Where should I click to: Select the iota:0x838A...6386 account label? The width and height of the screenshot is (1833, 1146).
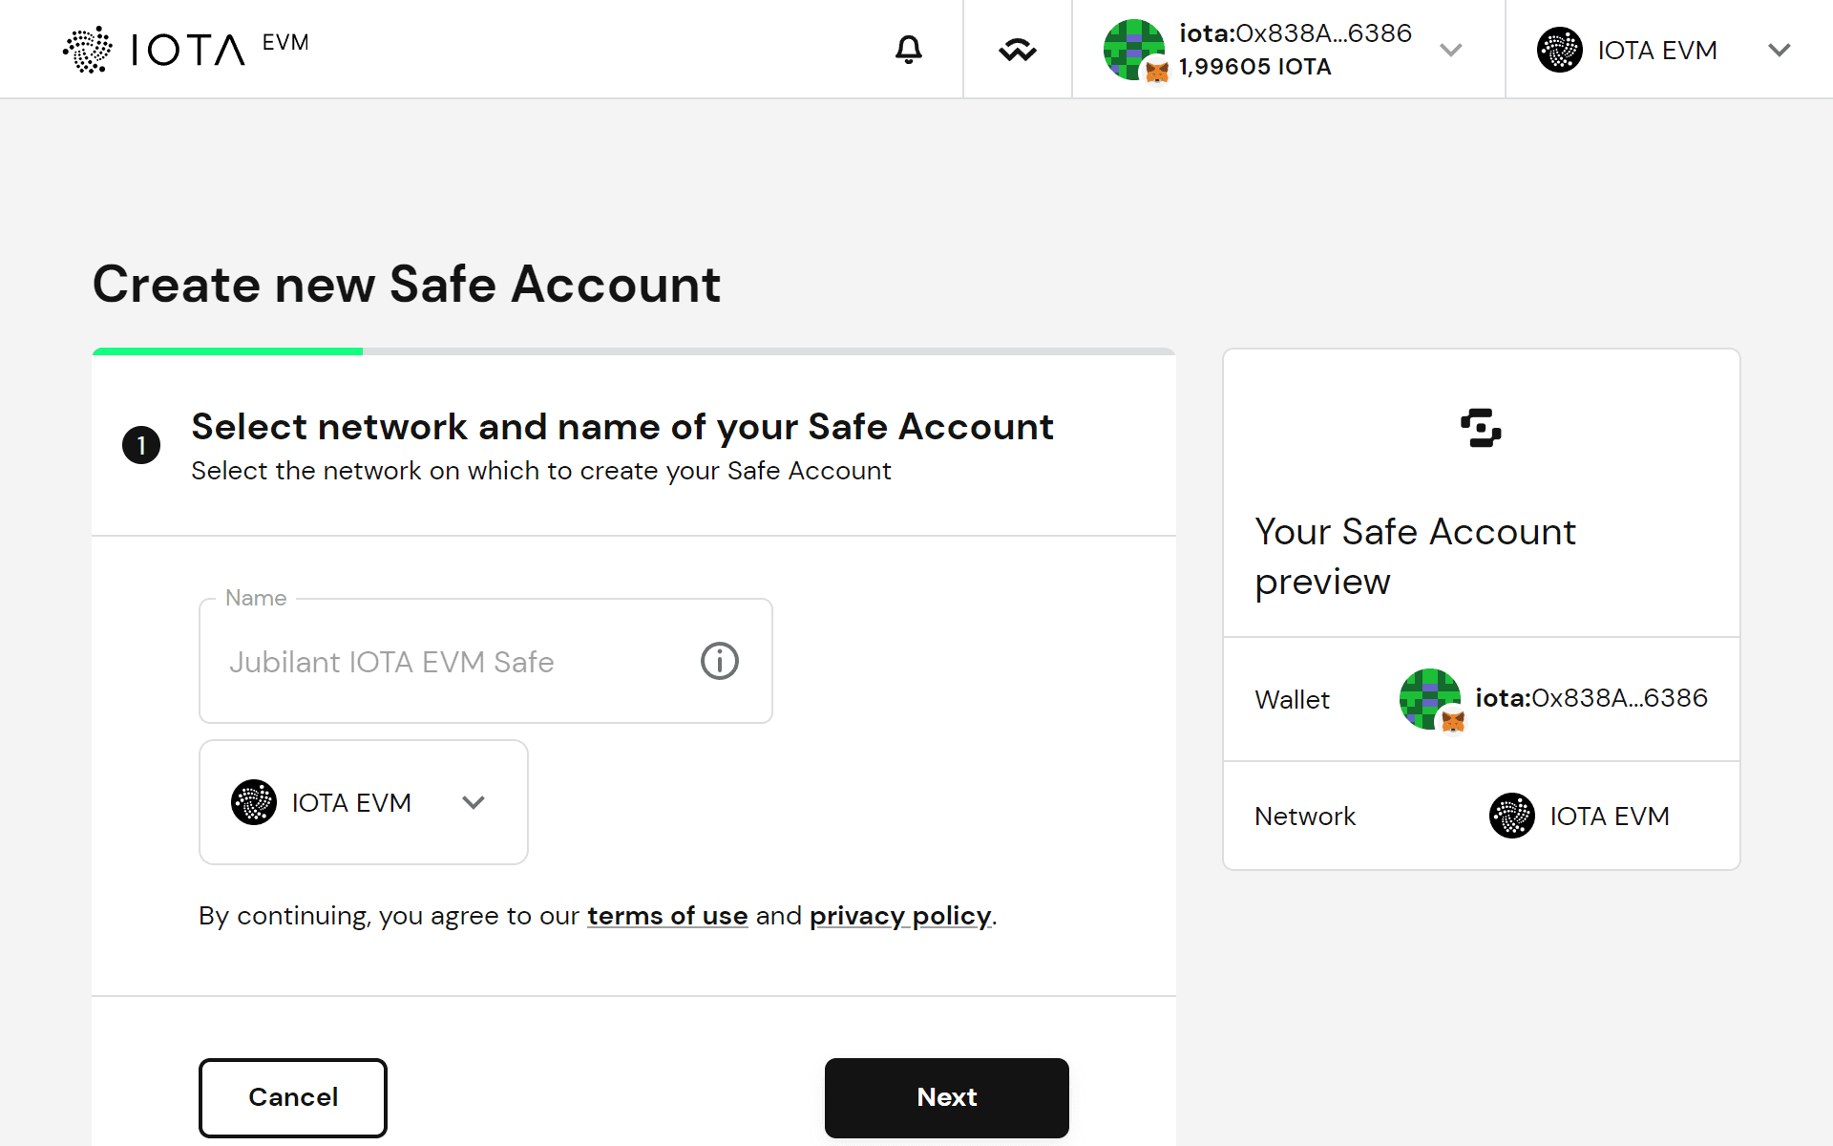pyautogui.click(x=1295, y=32)
